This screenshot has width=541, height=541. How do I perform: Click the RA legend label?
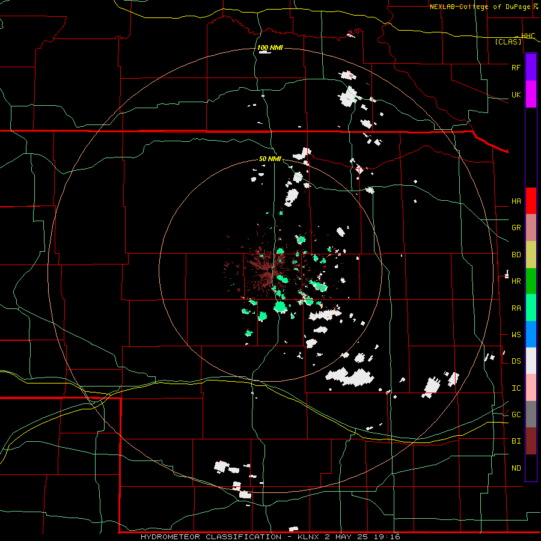coord(516,308)
